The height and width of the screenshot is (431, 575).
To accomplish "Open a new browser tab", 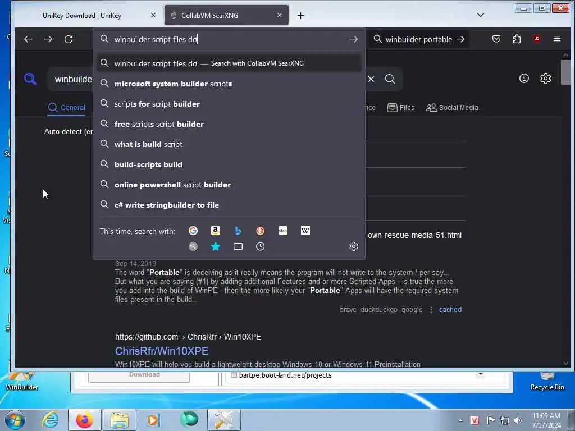I will (x=301, y=15).
